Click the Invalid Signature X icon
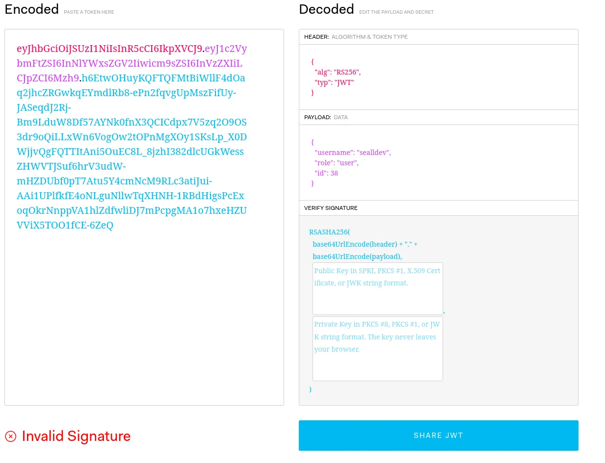 pos(11,436)
